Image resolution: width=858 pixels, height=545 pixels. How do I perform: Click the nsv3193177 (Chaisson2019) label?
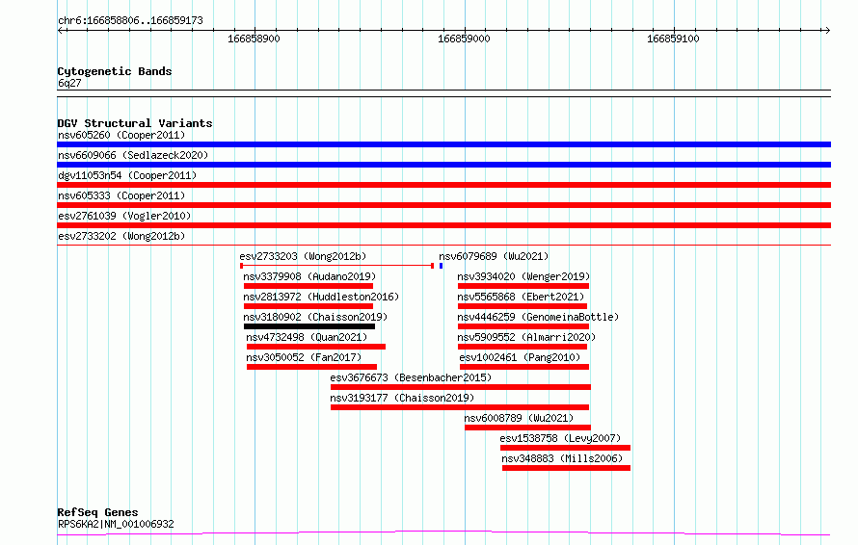pos(402,398)
